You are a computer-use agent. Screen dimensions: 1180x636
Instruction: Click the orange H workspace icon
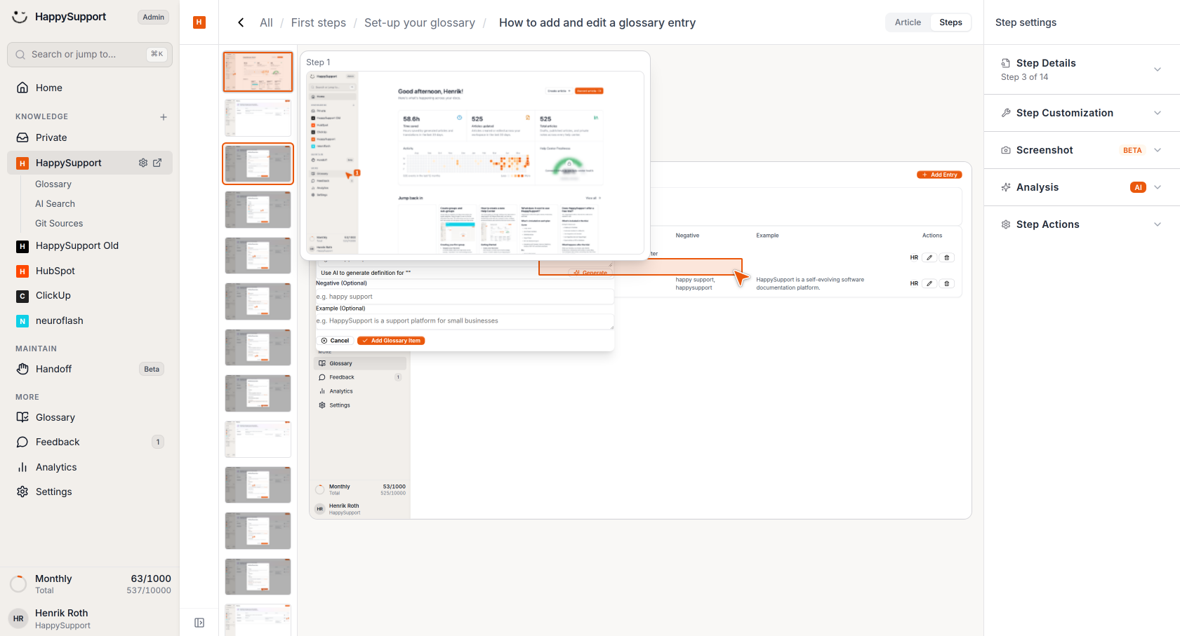199,22
